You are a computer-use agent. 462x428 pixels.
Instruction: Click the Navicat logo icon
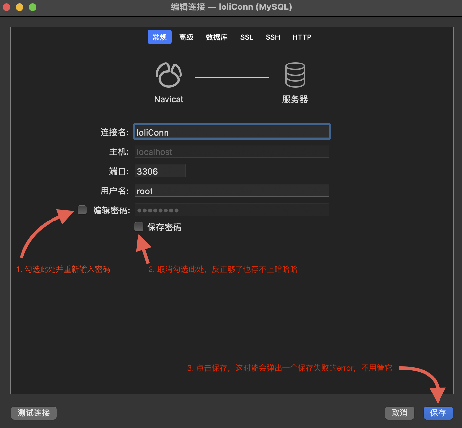click(x=169, y=75)
